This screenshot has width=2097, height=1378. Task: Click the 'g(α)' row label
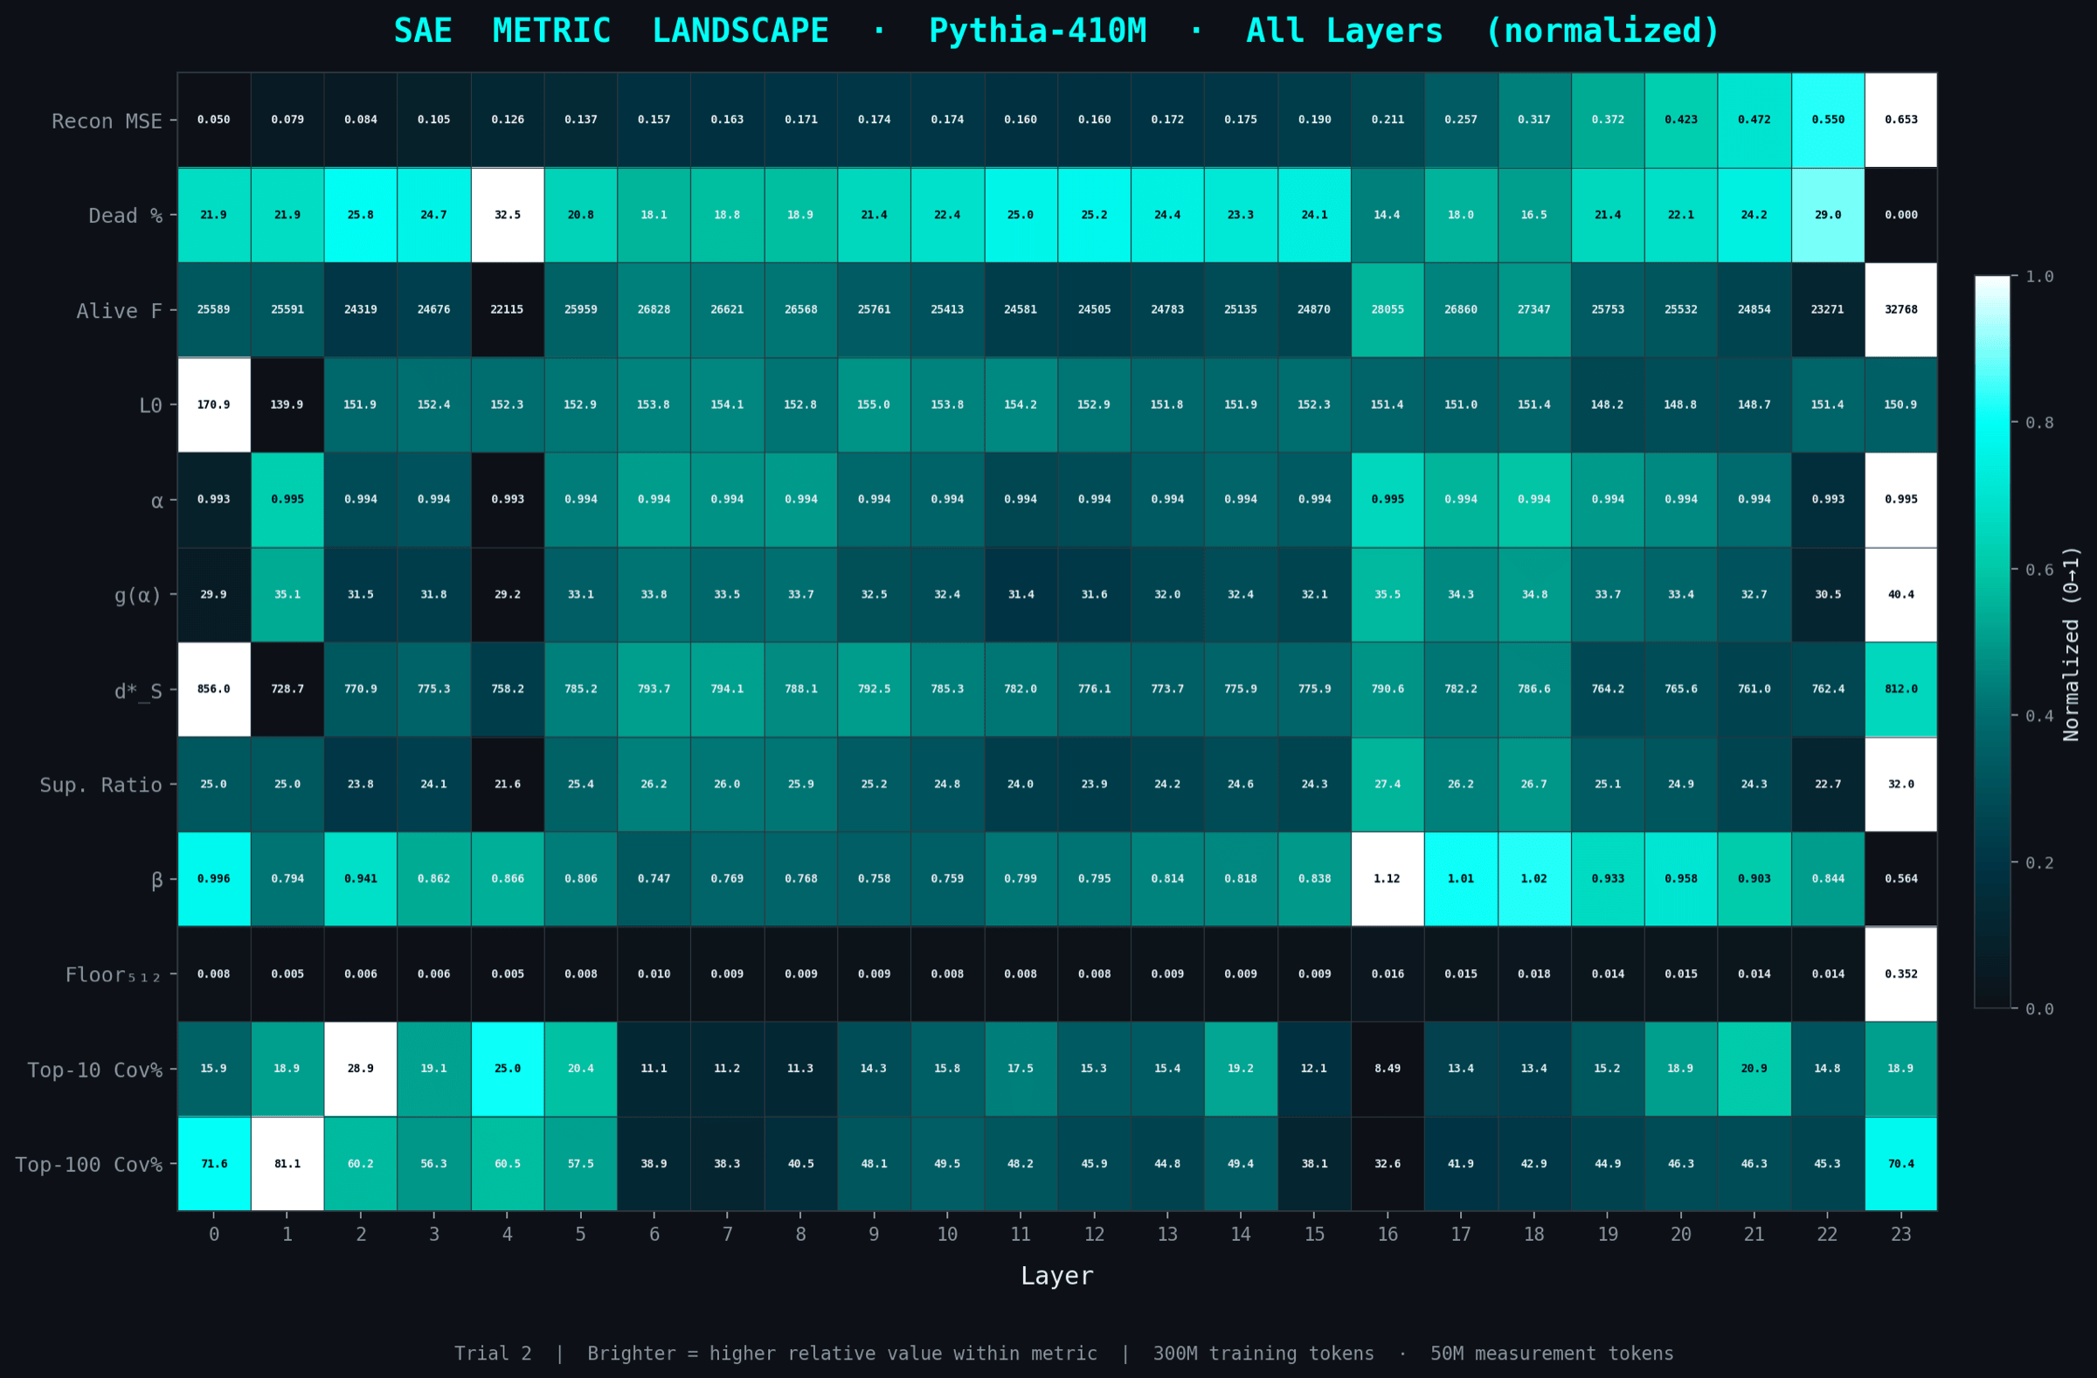tap(137, 596)
